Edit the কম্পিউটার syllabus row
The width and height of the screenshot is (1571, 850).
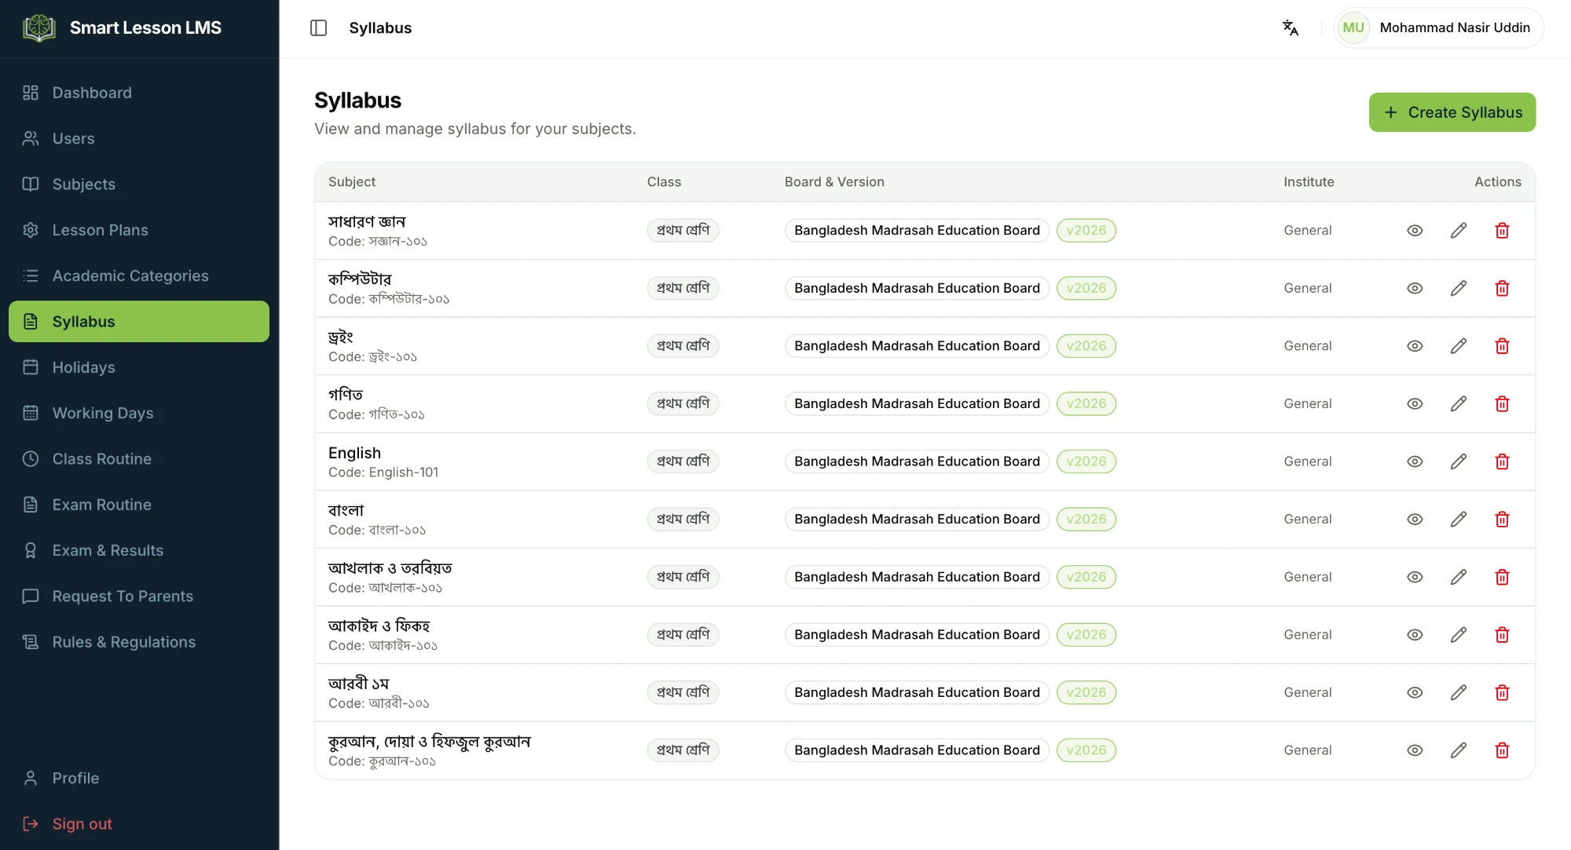point(1459,288)
